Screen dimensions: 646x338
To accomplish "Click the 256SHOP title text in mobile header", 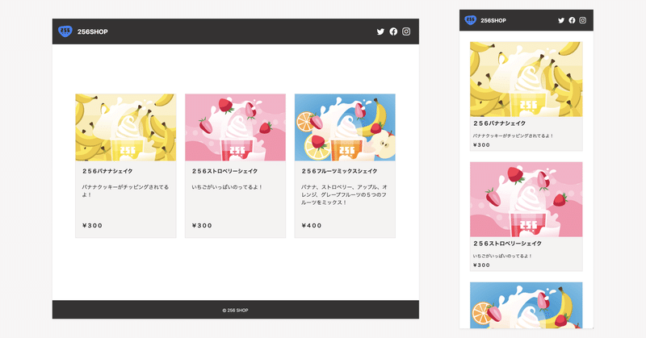I will [x=493, y=21].
